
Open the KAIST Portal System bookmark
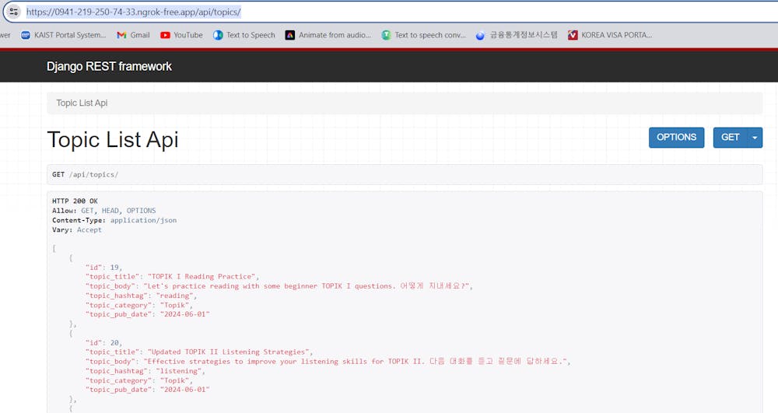point(64,35)
